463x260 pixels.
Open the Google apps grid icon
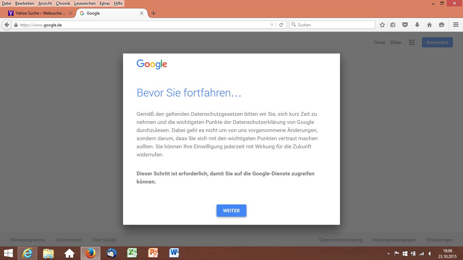[412, 42]
